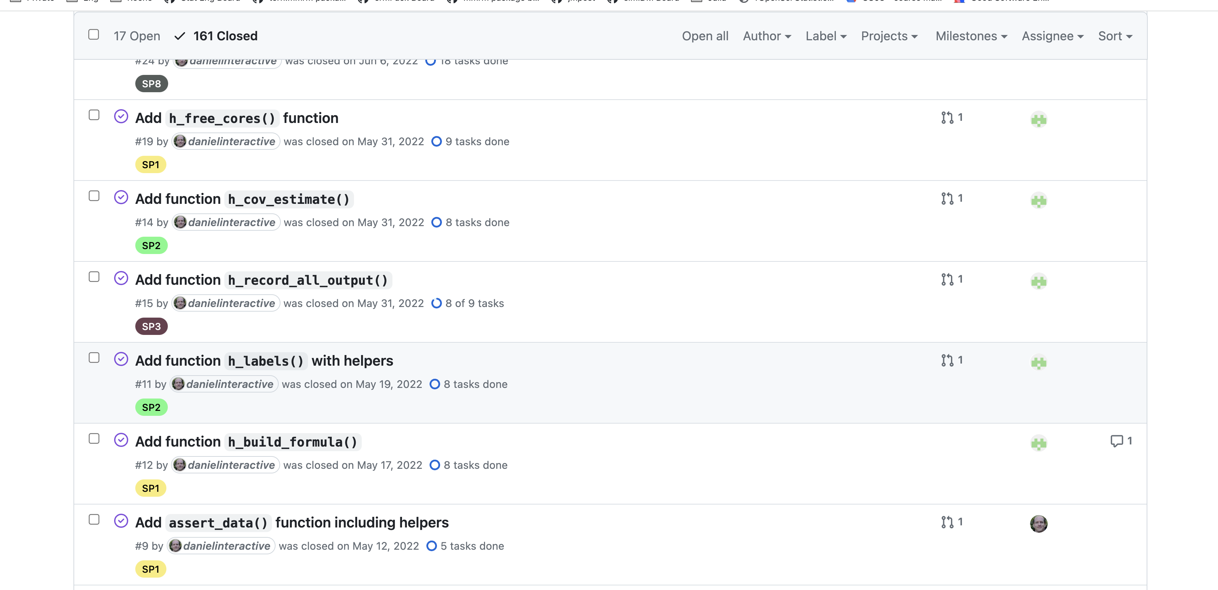Viewport: 1218px width, 590px height.
Task: Check the h_free_cores() issue checkbox
Action: tap(94, 116)
